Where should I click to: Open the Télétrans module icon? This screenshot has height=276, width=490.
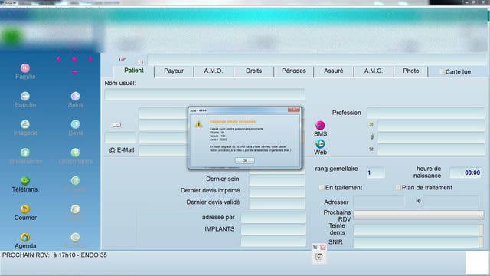point(25,181)
